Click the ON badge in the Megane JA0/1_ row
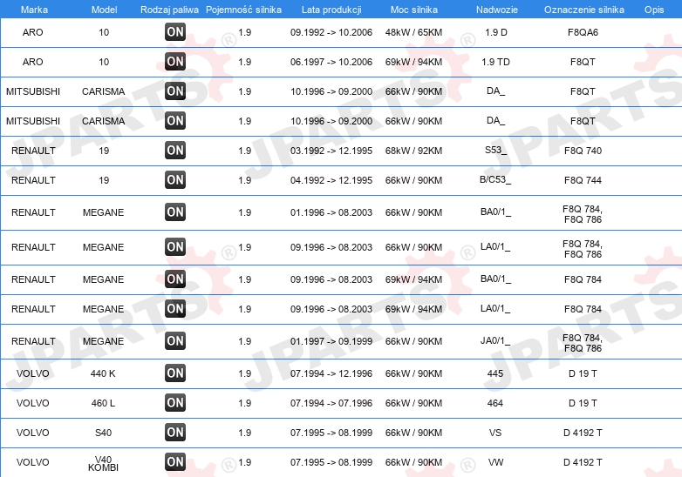This screenshot has height=477, width=682. point(175,340)
